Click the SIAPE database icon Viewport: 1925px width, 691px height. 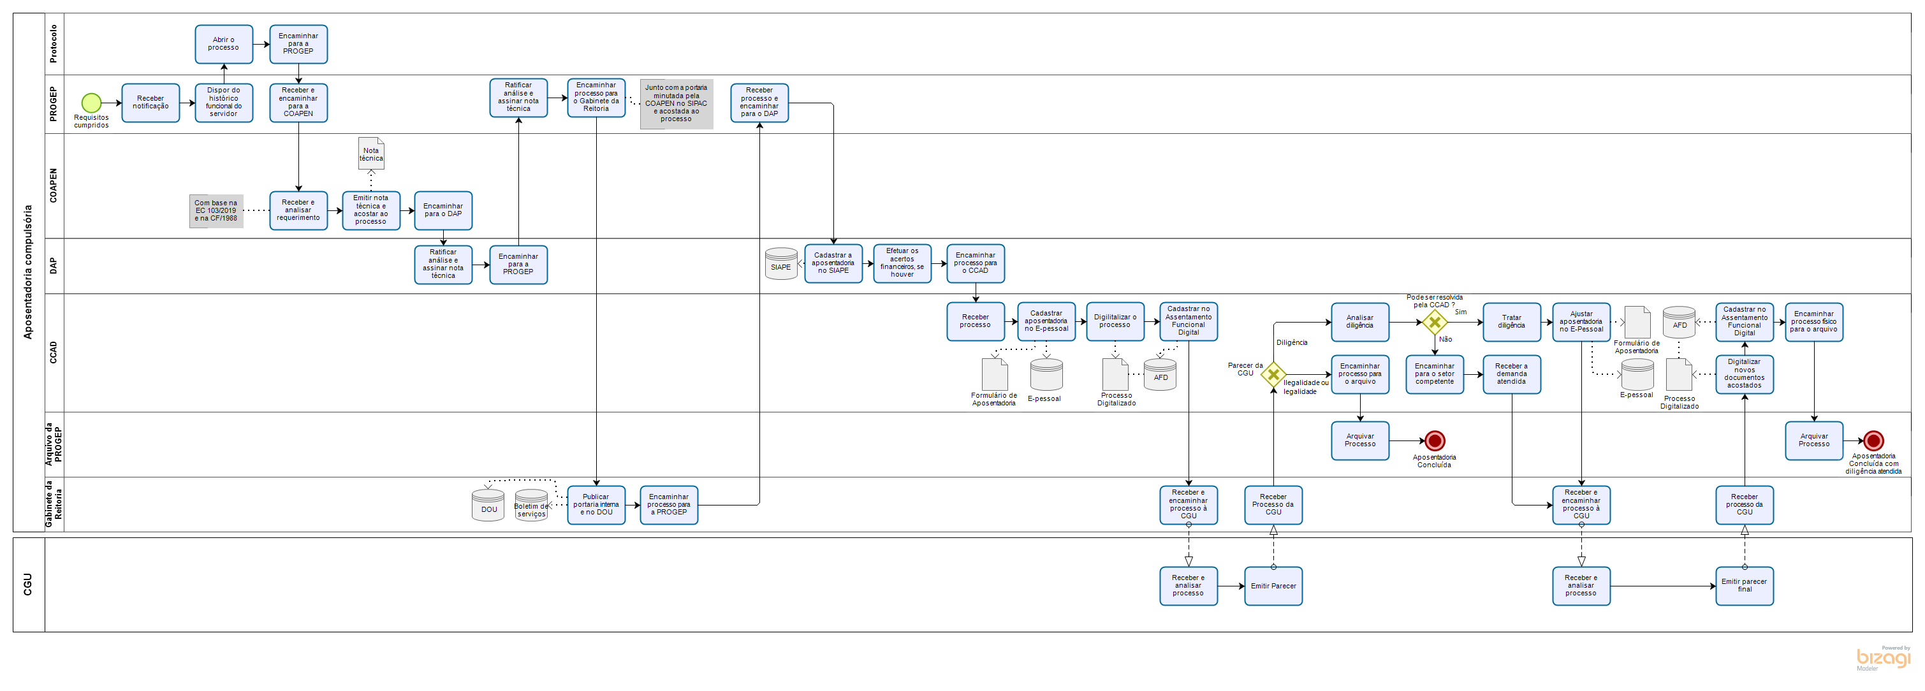pyautogui.click(x=781, y=265)
